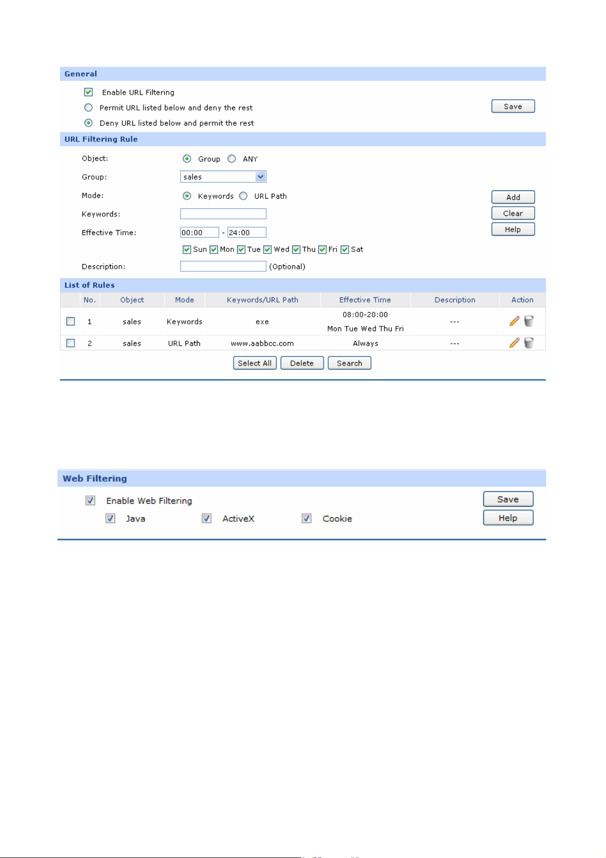Select Permit URL listed below and deny rest
606x858 pixels.
point(89,107)
